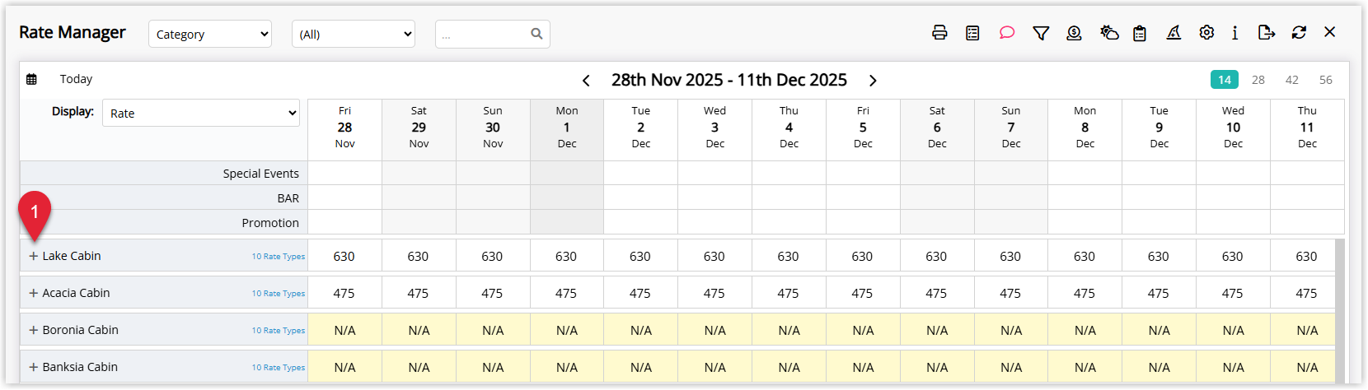This screenshot has height=390, width=1368.
Task: Open the filter funnel icon
Action: click(1041, 33)
